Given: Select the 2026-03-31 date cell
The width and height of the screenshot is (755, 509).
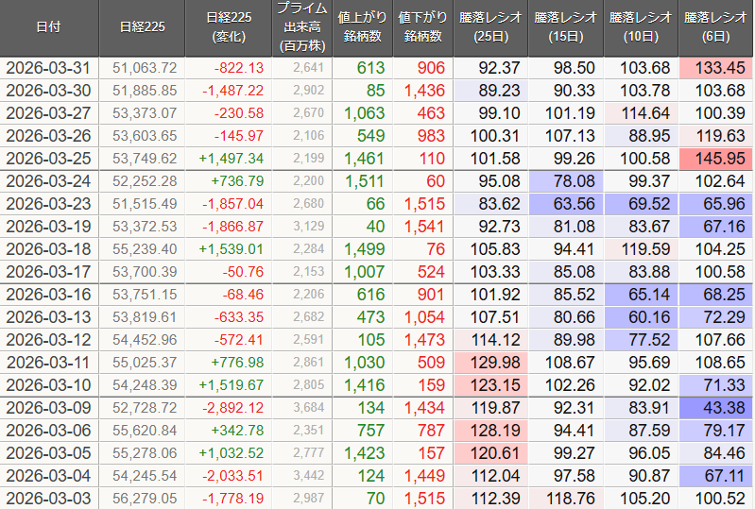Looking at the screenshot, I should click(47, 68).
